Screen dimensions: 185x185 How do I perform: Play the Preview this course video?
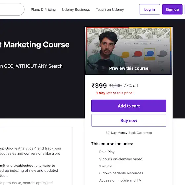tap(129, 51)
